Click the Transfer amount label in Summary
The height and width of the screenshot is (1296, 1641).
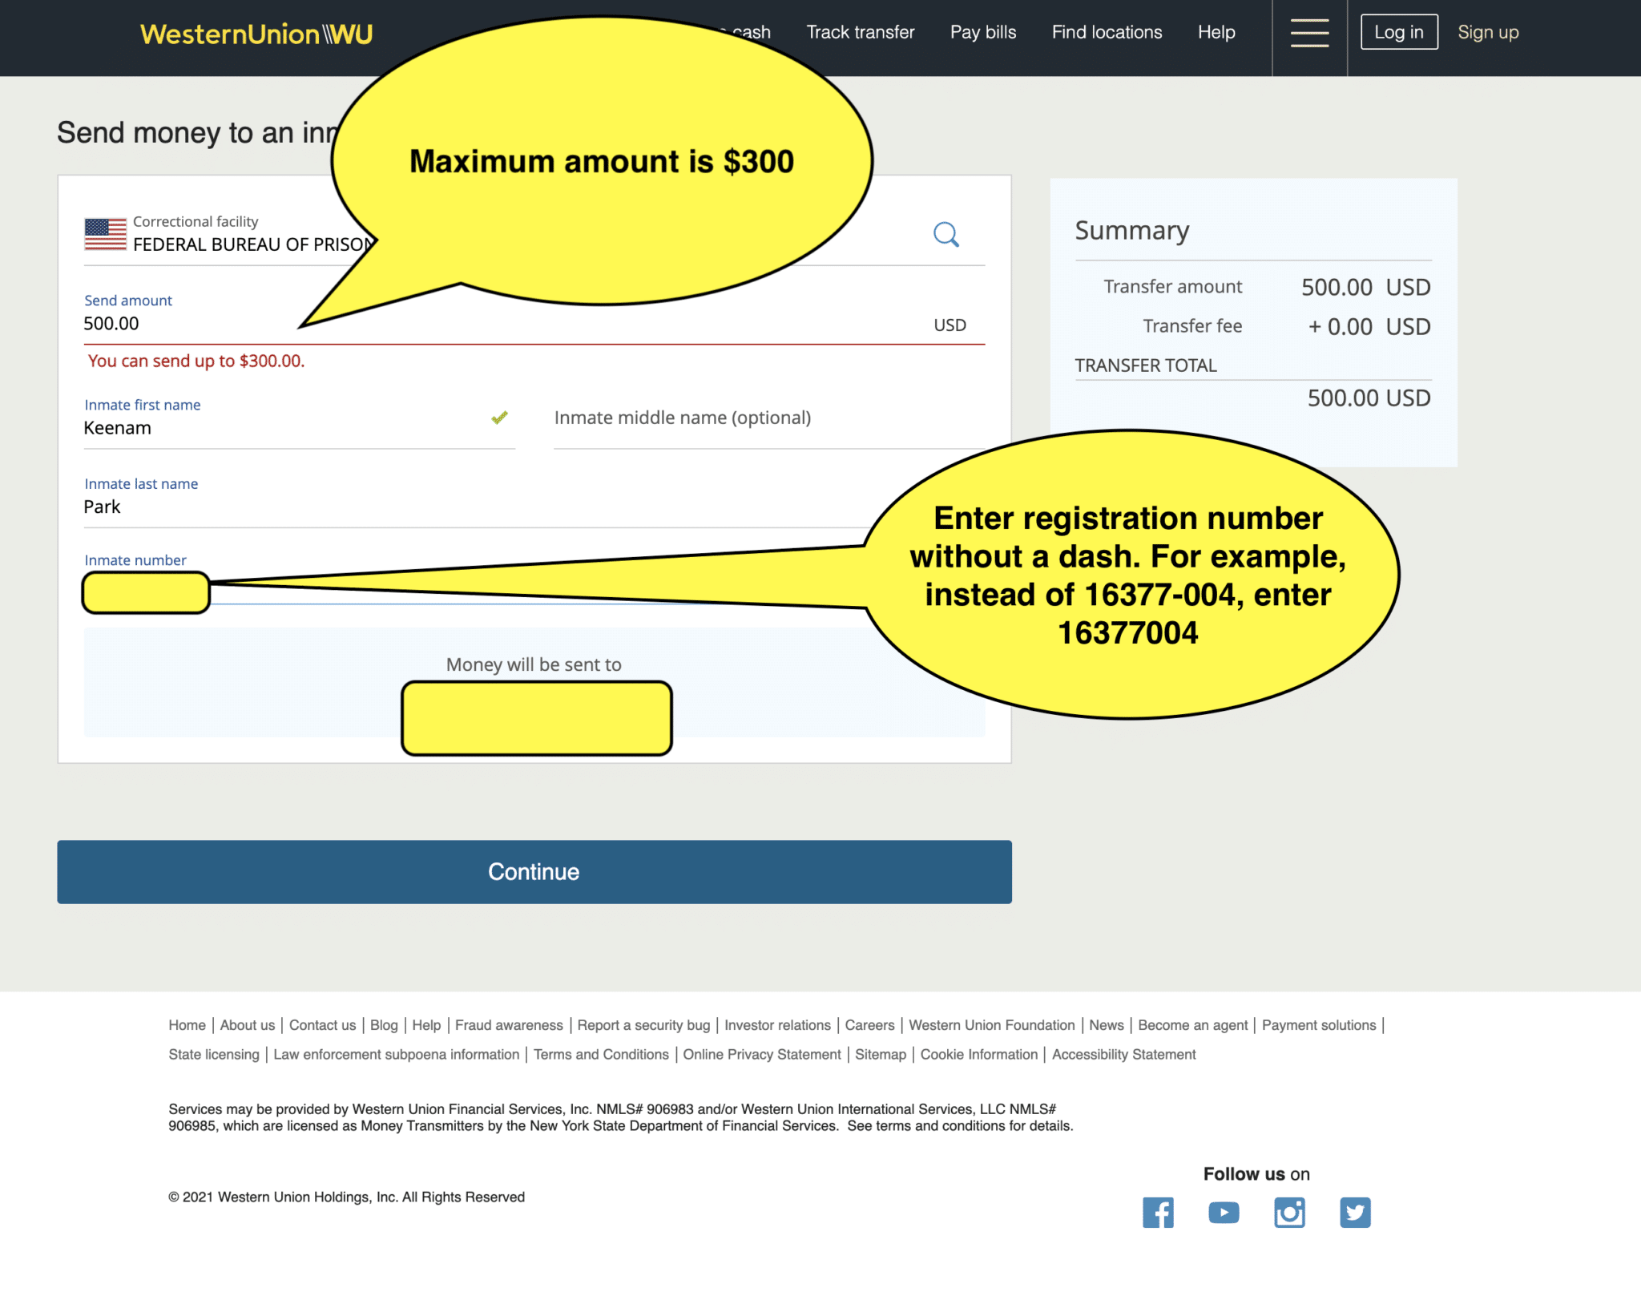(1172, 286)
